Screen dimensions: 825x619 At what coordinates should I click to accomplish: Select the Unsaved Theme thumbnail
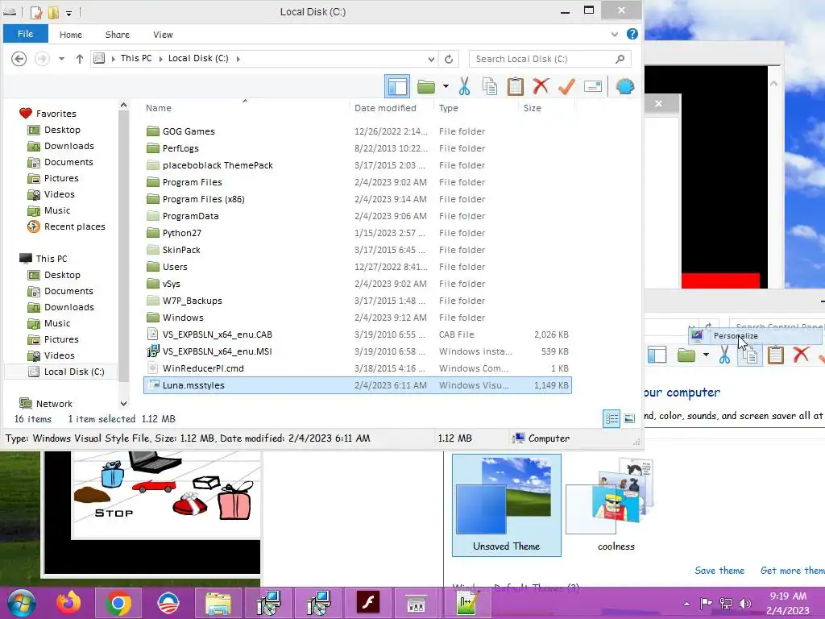(506, 505)
